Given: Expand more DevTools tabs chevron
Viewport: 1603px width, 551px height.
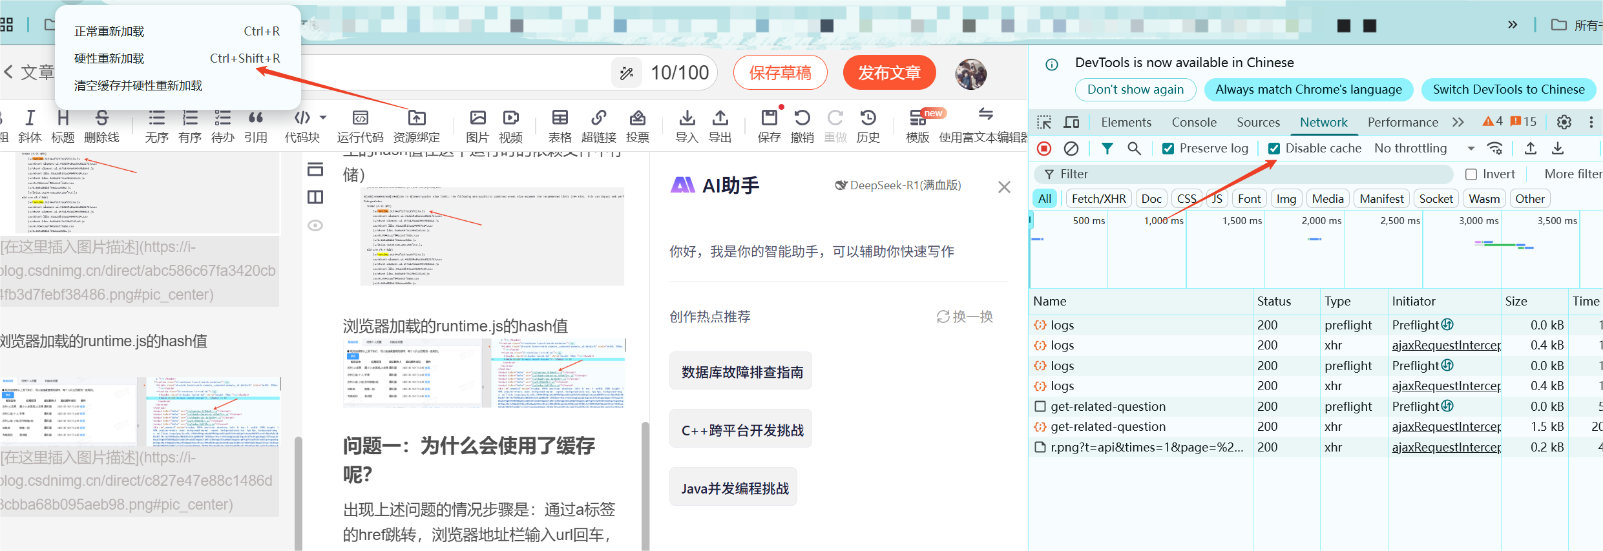Looking at the screenshot, I should coord(1458,122).
